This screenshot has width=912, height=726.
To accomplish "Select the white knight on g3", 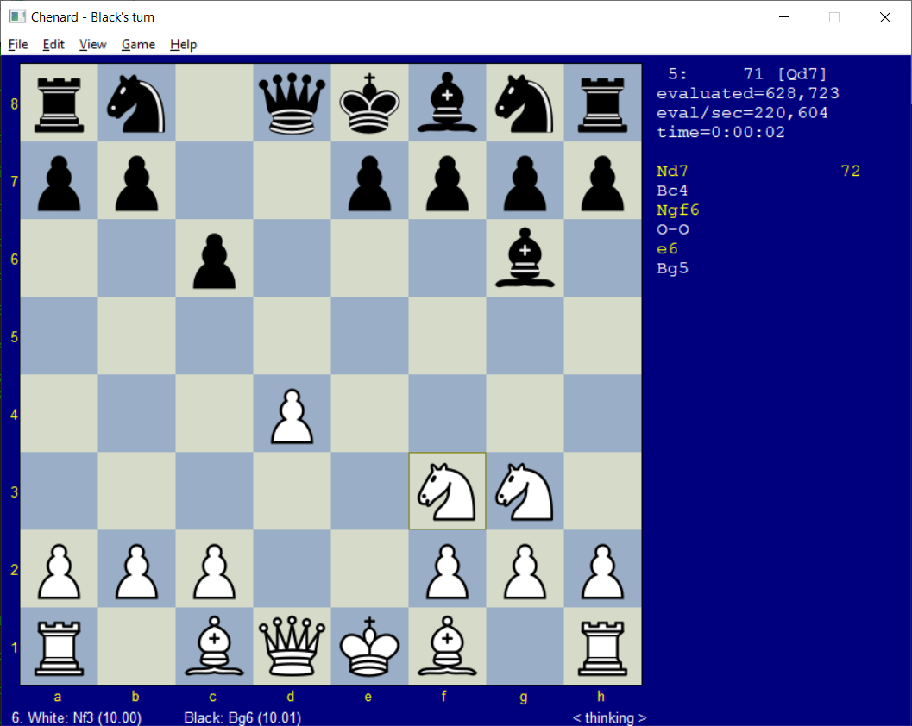I will [x=525, y=491].
